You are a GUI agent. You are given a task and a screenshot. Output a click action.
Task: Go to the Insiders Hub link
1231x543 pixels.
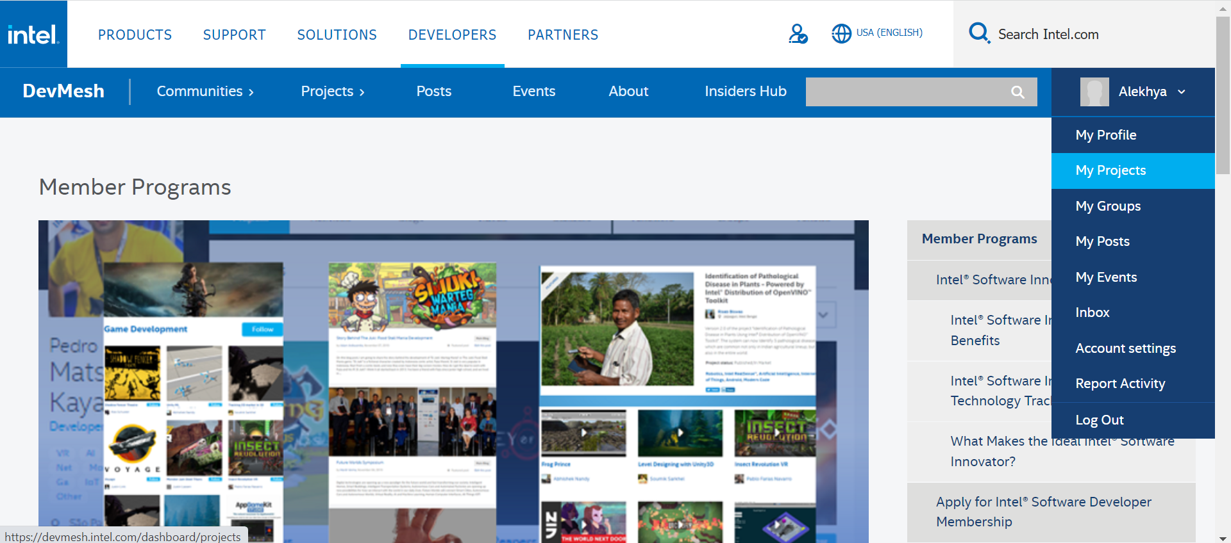745,92
